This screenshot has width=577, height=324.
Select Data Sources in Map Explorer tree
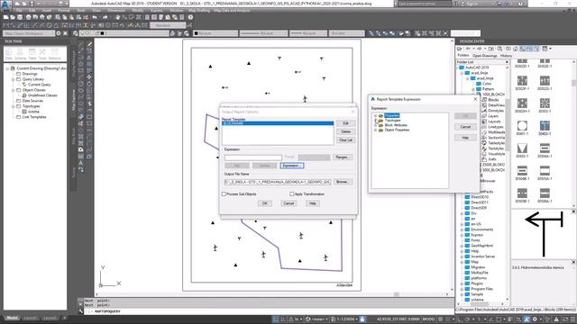pos(32,101)
